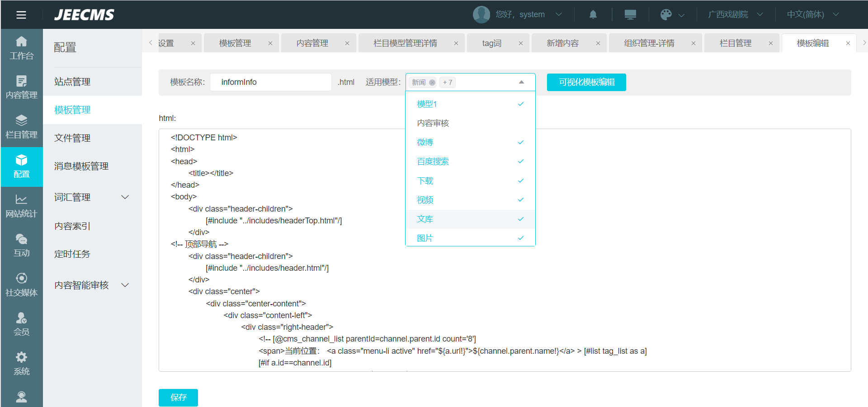This screenshot has width=868, height=407.
Task: Collapse the 适用模型 dropdown arrow
Action: click(521, 82)
